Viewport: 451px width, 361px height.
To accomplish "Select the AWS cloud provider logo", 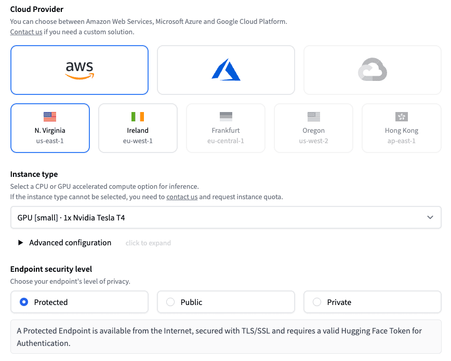I will point(79,70).
